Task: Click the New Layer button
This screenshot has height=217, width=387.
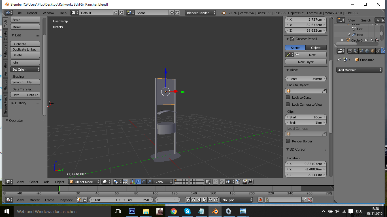Action: click(306, 62)
